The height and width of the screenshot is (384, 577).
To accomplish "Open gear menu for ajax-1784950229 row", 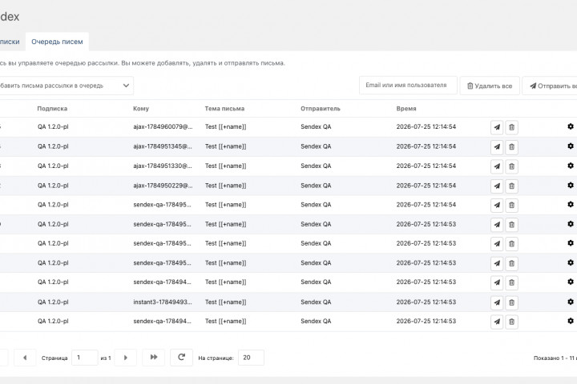I will pos(571,186).
